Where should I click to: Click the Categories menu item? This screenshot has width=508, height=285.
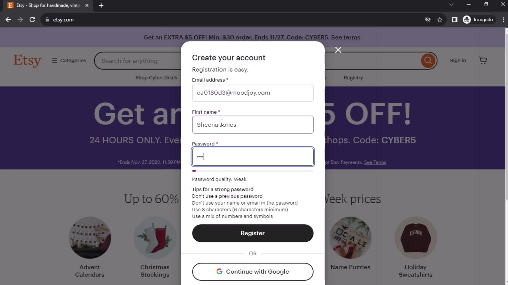[69, 60]
